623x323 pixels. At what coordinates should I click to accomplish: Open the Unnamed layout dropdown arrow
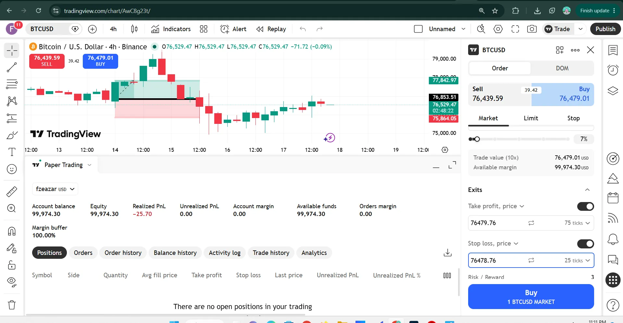click(x=463, y=29)
